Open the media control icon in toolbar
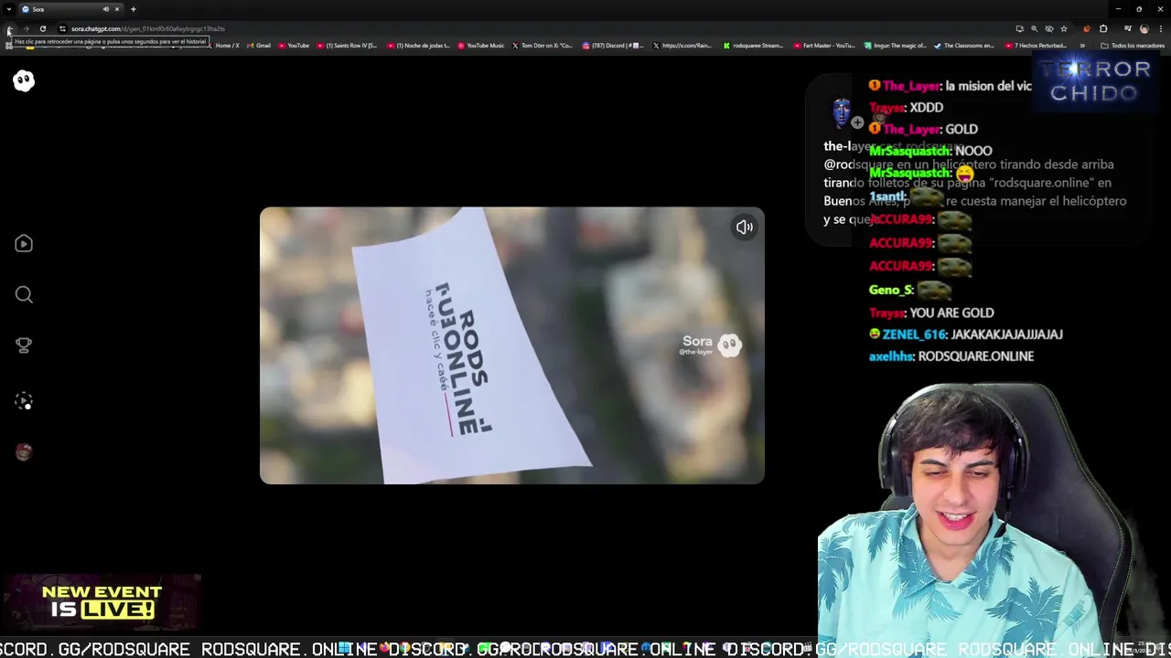 1128,28
